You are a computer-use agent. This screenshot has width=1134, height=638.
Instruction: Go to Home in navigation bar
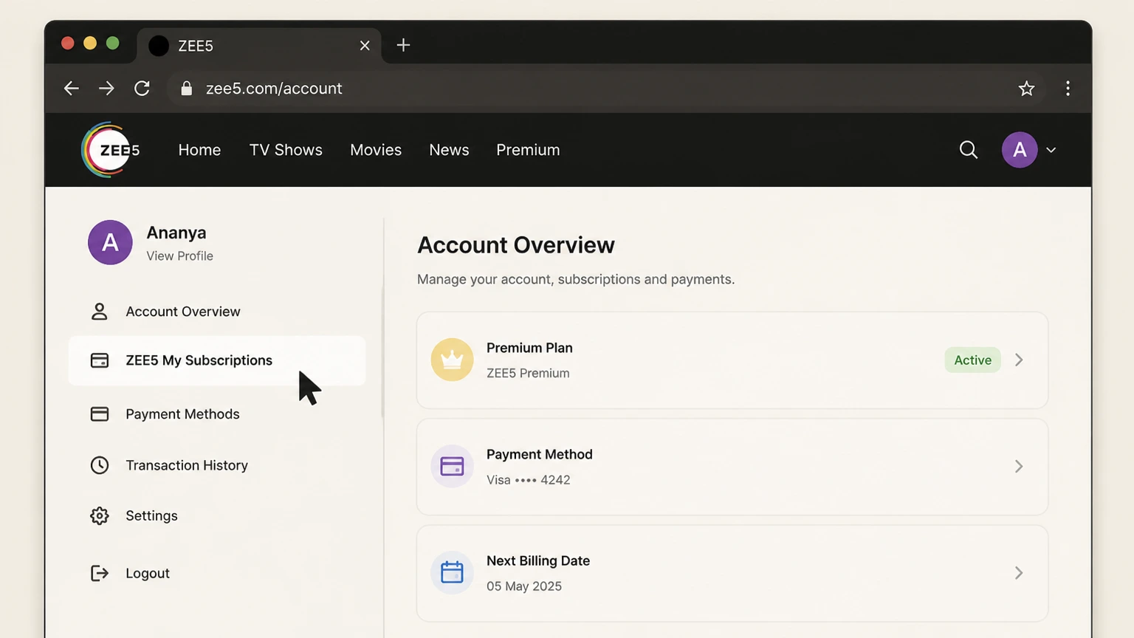click(199, 150)
